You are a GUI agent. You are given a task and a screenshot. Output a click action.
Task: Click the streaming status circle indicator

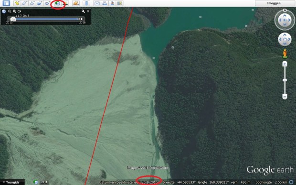(x=292, y=182)
